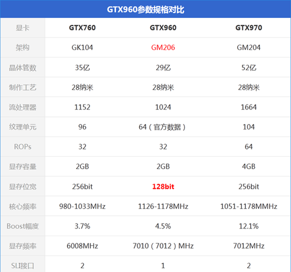Click the 显卡 row label
Image resolution: width=291 pixels, height=272 pixels.
coord(23,28)
